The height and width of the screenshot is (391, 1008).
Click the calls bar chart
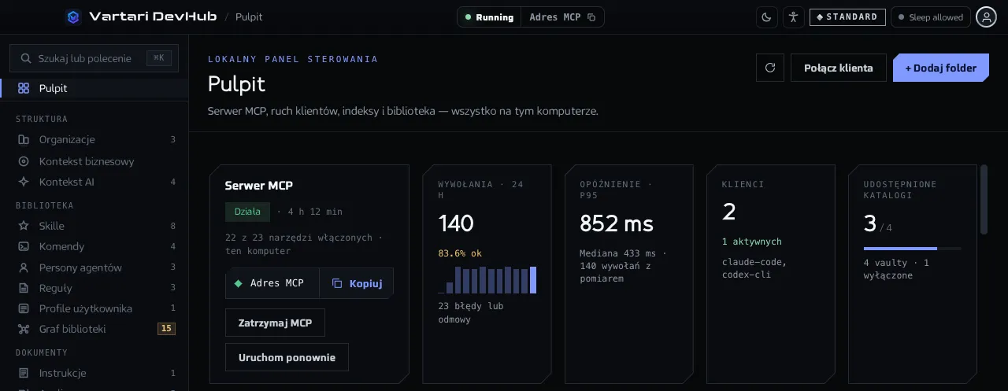(x=487, y=279)
